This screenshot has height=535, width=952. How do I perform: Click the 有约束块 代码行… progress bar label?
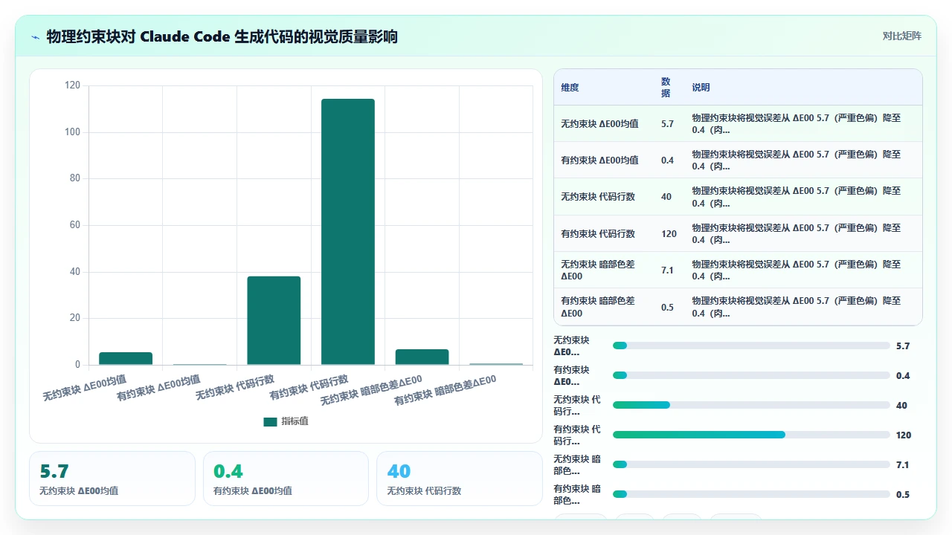click(577, 435)
